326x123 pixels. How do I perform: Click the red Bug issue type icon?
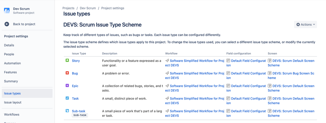point(67,73)
